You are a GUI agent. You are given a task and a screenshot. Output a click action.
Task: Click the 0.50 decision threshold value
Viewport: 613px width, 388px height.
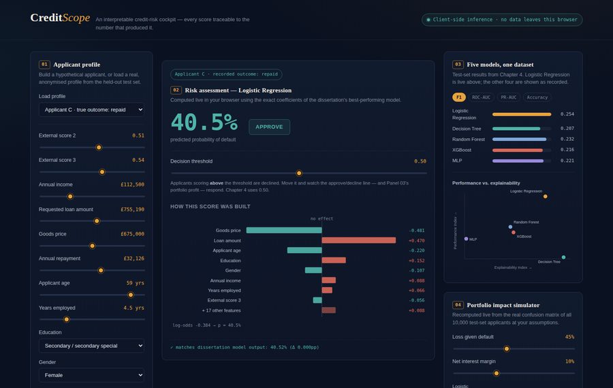pyautogui.click(x=420, y=161)
